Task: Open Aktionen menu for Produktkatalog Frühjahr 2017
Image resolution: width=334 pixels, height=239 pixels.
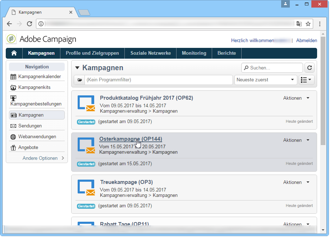Action: coord(296,98)
